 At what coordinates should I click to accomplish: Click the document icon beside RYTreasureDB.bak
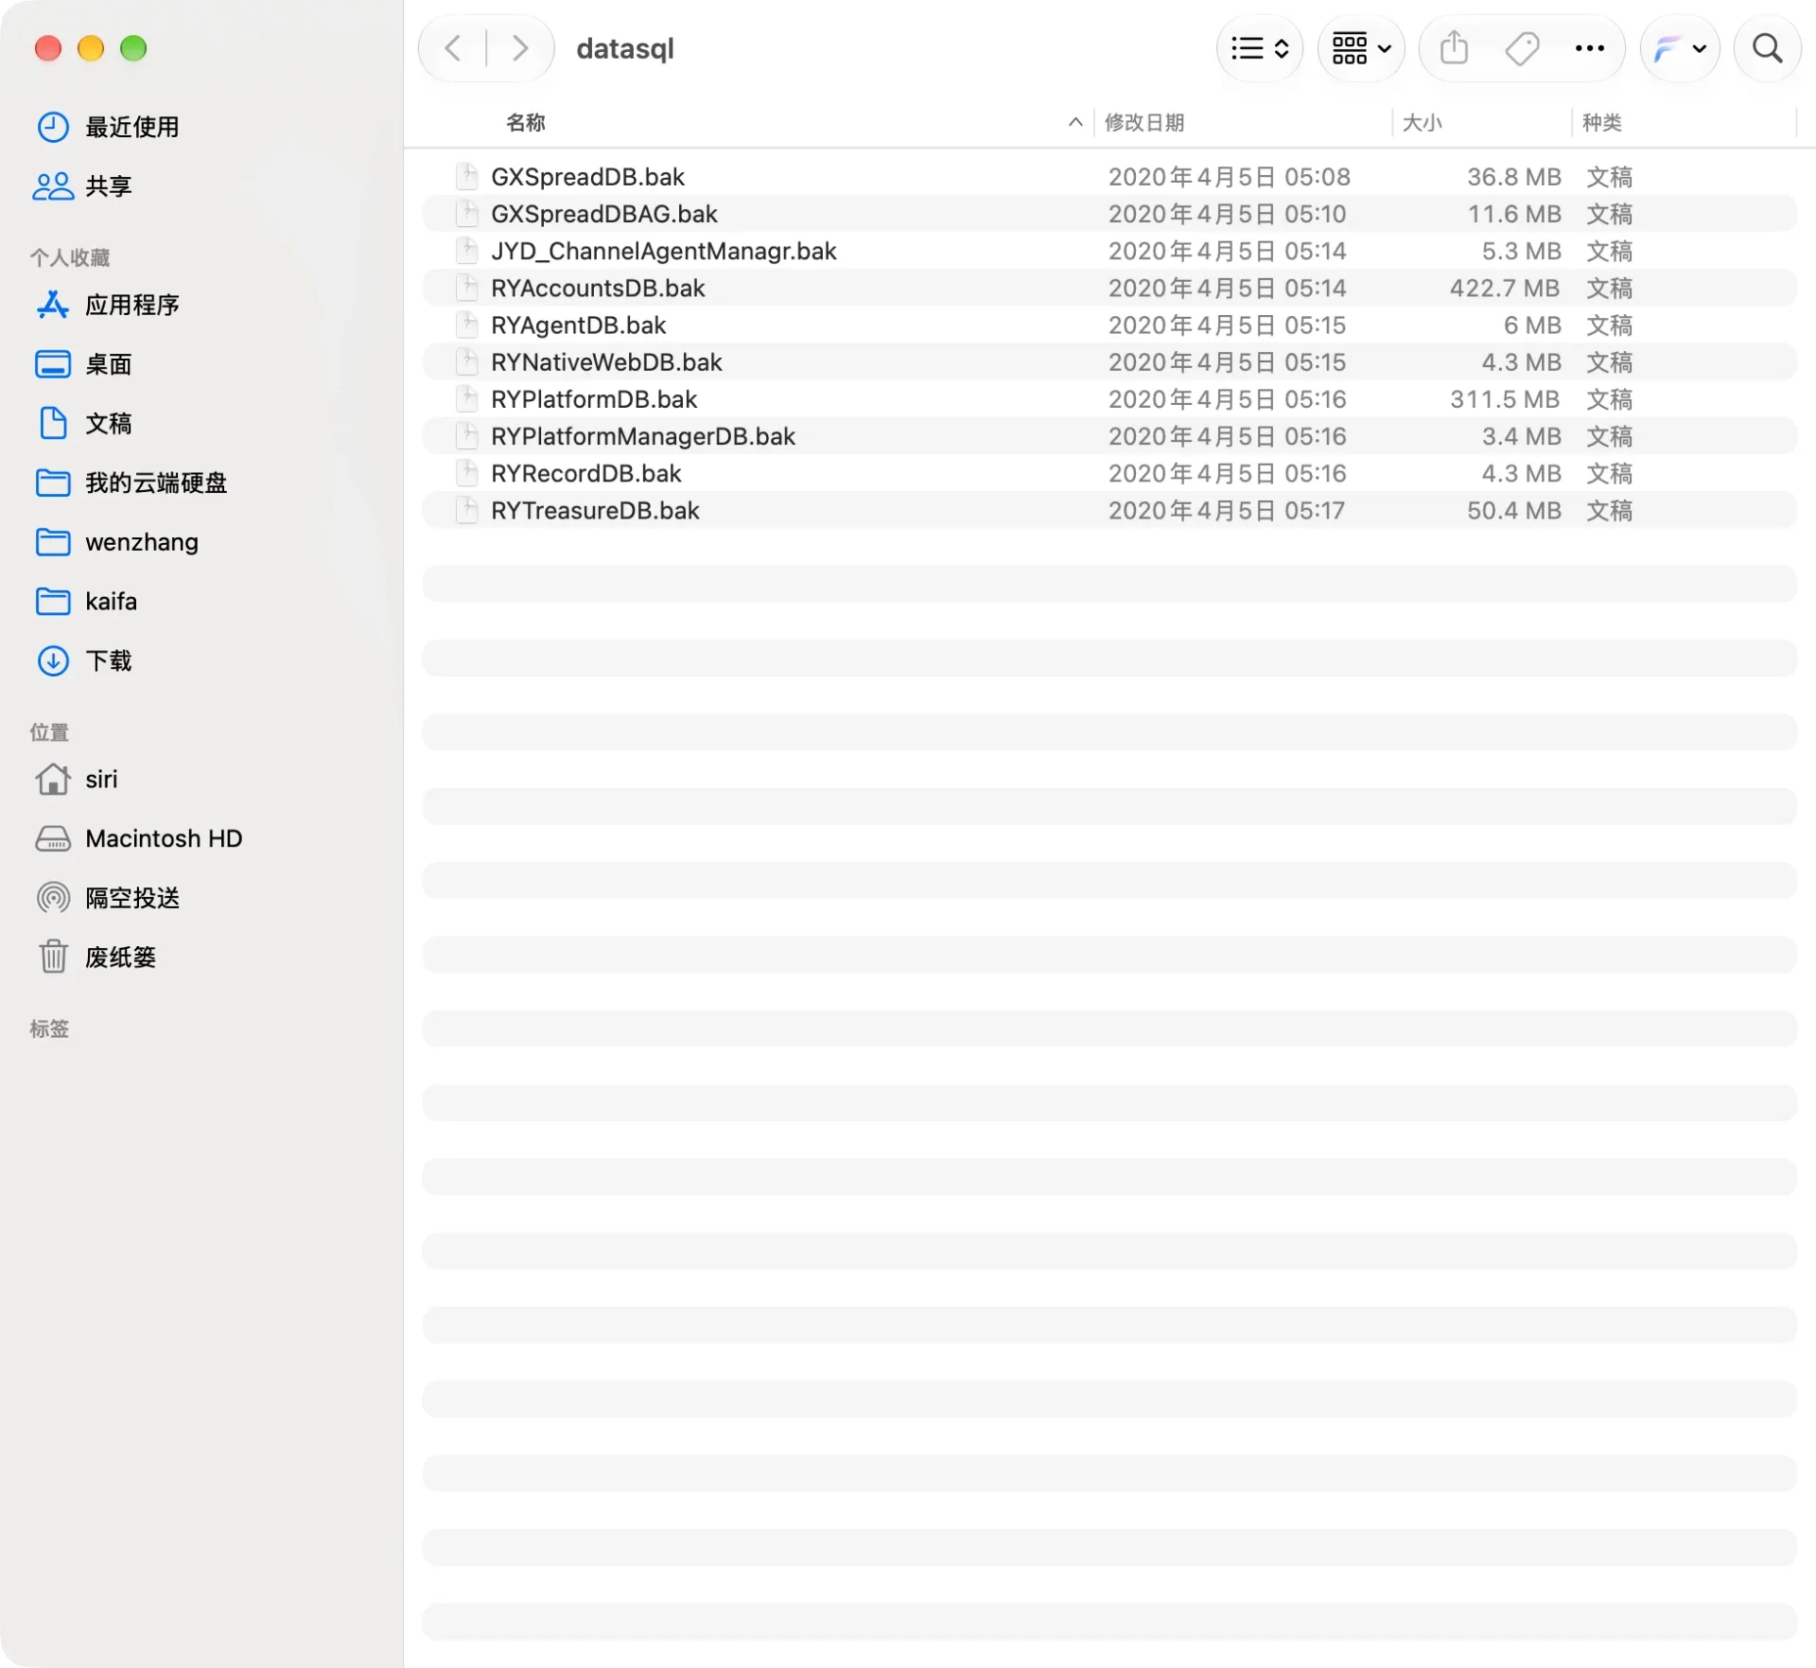click(x=467, y=510)
